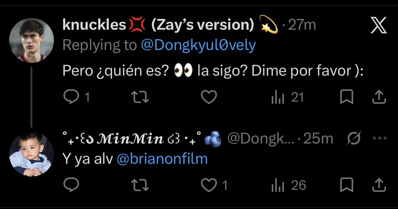398x209 pixels.
Task: Like the tweet by knuckles
Action: click(209, 97)
